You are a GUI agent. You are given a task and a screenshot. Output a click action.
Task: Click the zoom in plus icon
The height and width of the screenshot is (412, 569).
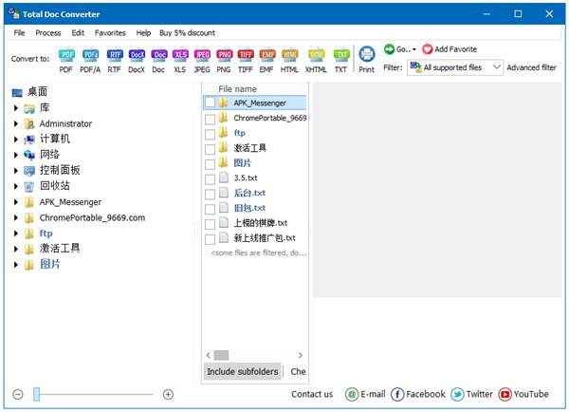tap(168, 394)
